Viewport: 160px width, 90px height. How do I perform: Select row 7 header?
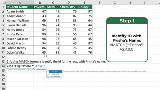click(3, 34)
